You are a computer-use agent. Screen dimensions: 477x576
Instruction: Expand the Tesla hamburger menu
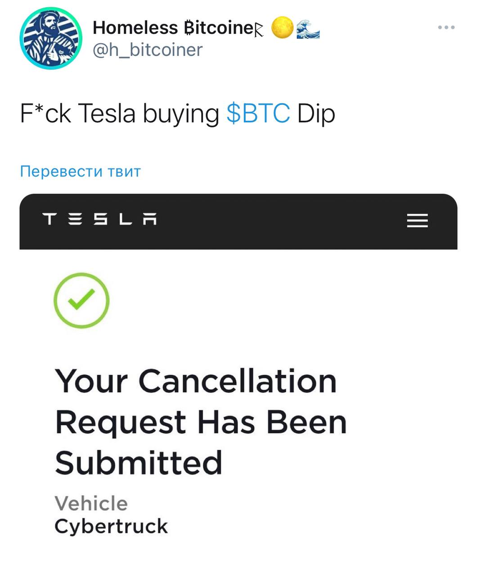417,220
